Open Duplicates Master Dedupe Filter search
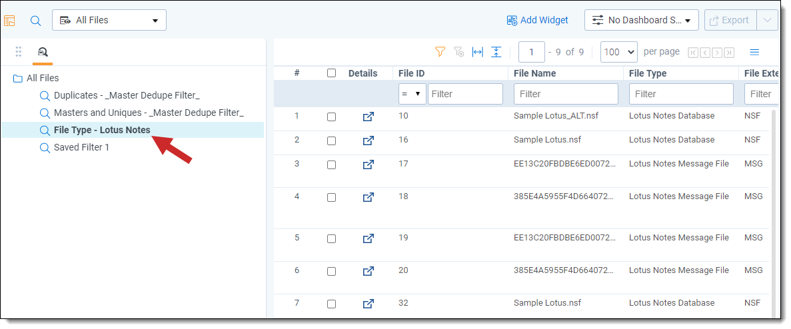Viewport: 791px width, 329px height. [x=127, y=95]
